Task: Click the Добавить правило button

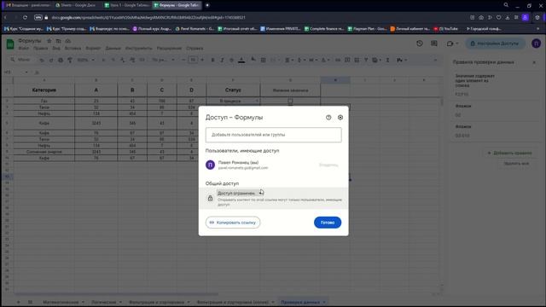Action: 509,153
